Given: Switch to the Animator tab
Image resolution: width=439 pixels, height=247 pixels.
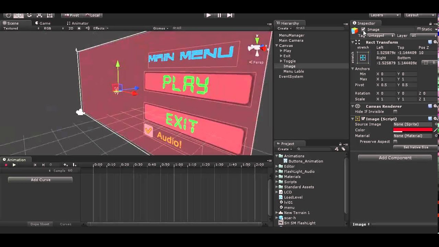Looking at the screenshot, I should point(78,23).
